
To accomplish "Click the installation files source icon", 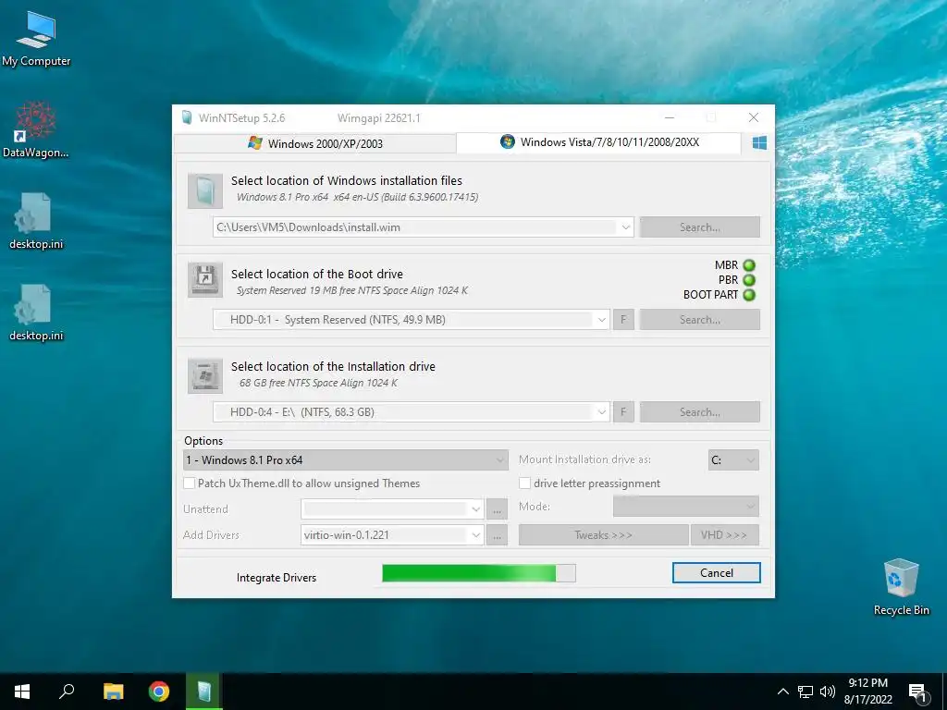I will point(204,190).
